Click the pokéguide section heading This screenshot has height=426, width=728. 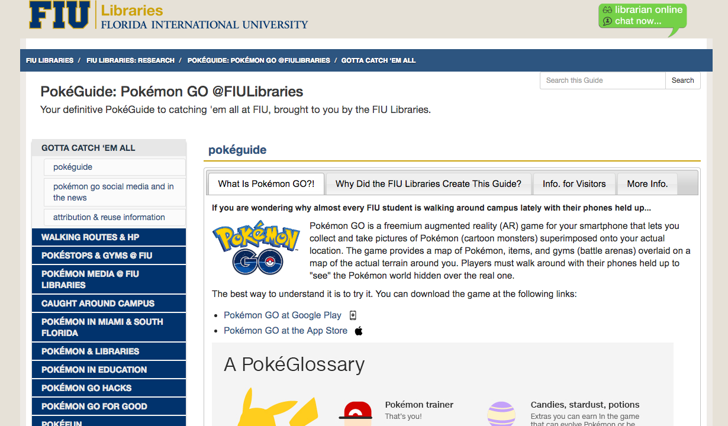237,150
